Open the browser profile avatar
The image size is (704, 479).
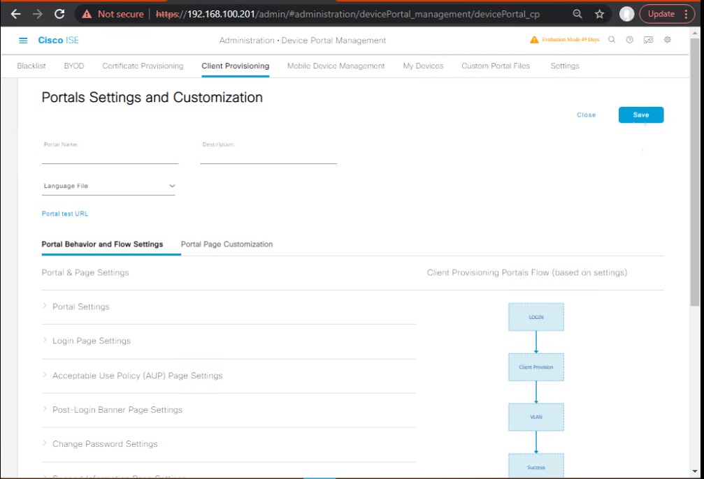pyautogui.click(x=627, y=14)
